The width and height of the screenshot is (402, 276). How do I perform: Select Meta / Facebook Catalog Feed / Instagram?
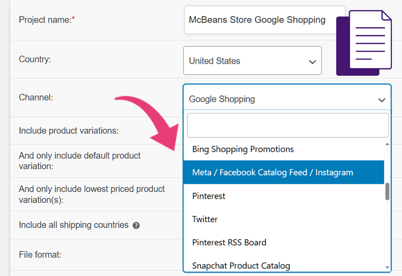click(283, 172)
